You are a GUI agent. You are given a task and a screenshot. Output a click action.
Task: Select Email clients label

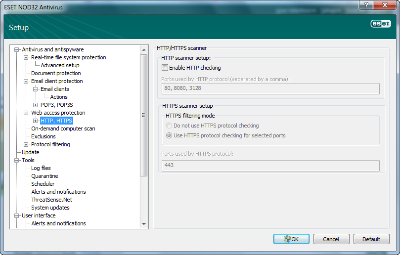coord(54,89)
